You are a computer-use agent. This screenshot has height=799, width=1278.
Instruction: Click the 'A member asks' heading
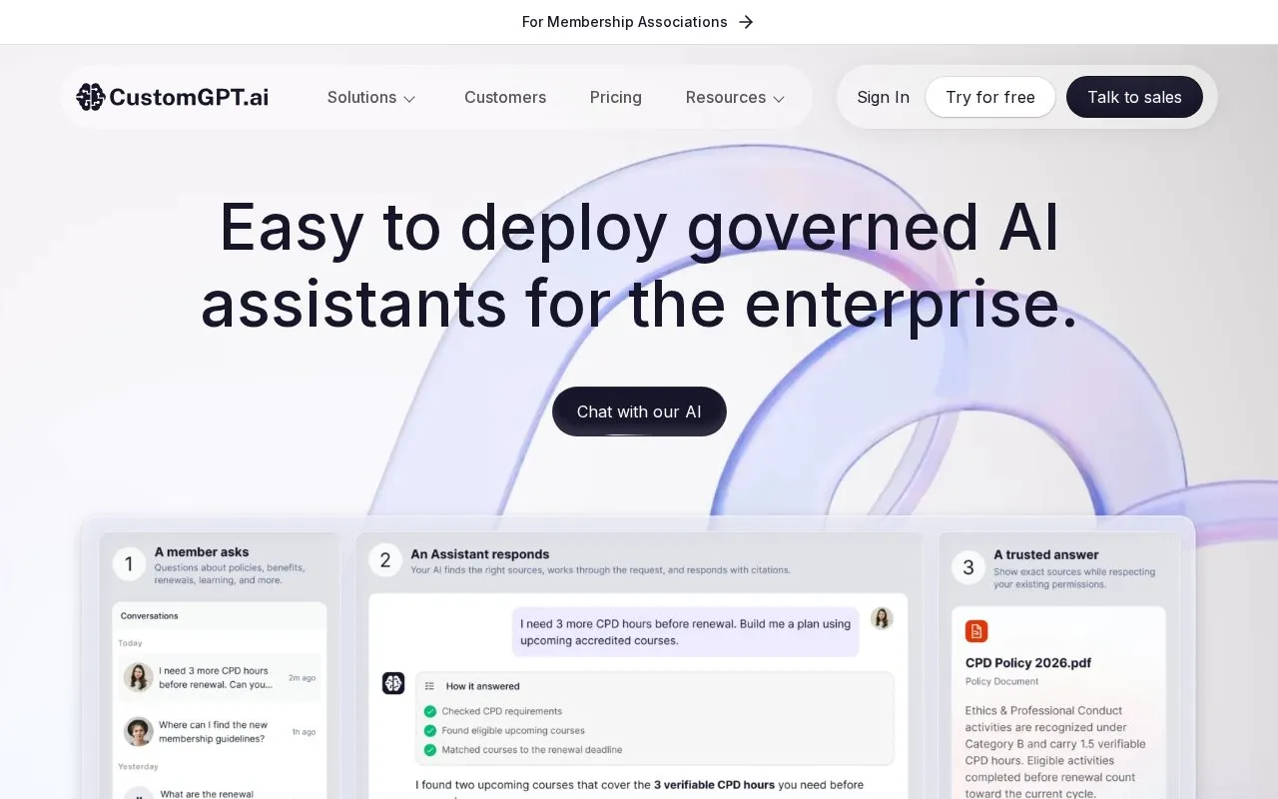[x=202, y=551]
